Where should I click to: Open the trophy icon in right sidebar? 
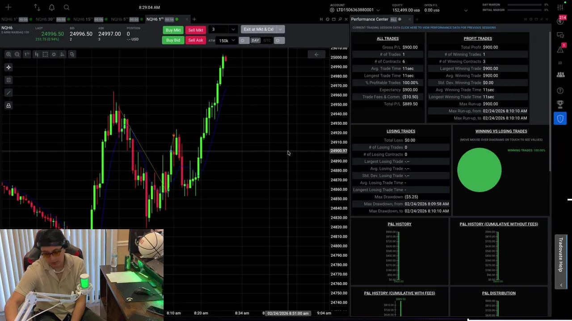pyautogui.click(x=560, y=104)
